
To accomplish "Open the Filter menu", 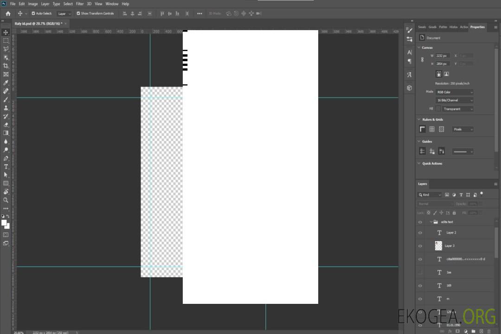I will 80,4.
